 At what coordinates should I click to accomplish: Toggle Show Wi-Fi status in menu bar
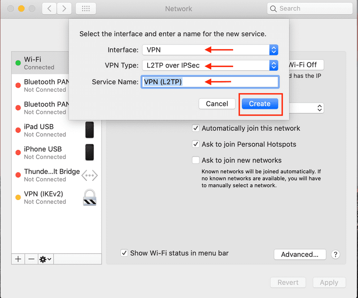point(124,253)
